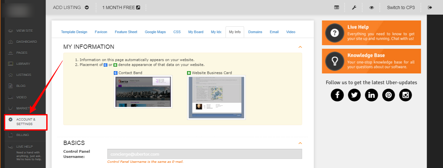Open the Contact Band preview thumbnail
443x168 pixels.
(x=143, y=92)
